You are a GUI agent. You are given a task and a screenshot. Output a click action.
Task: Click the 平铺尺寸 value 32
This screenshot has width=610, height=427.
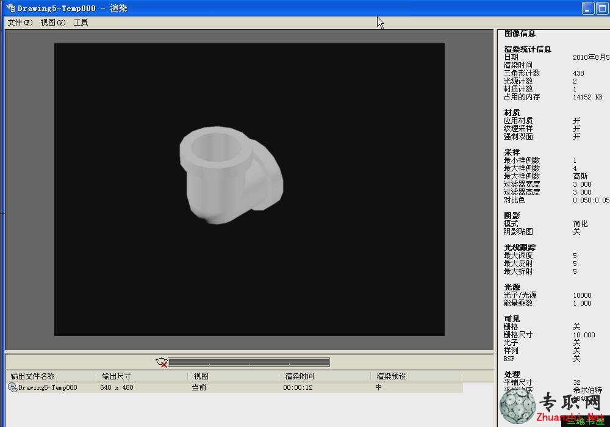[x=576, y=382]
